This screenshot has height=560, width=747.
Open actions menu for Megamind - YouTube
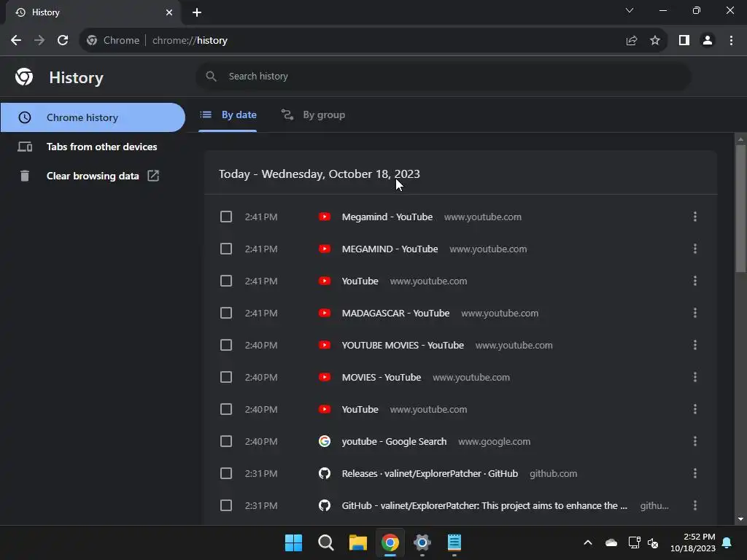[x=695, y=217]
